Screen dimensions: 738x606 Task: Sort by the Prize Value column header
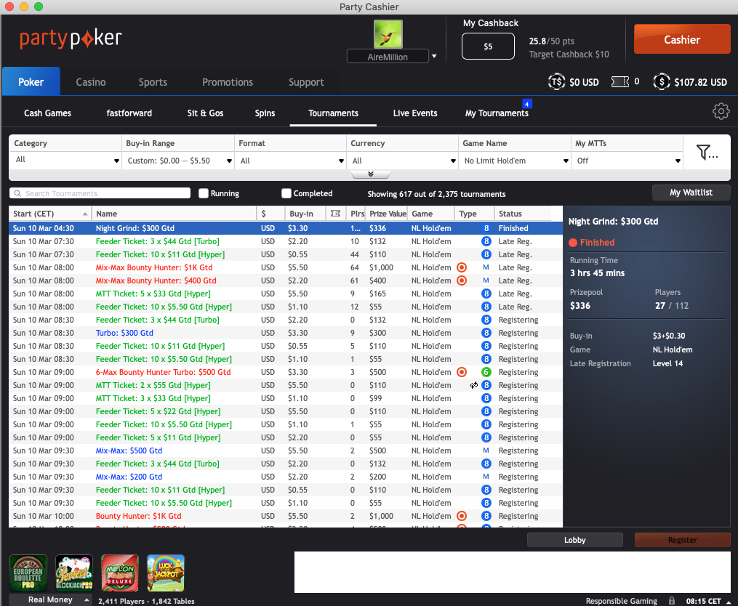pos(387,214)
